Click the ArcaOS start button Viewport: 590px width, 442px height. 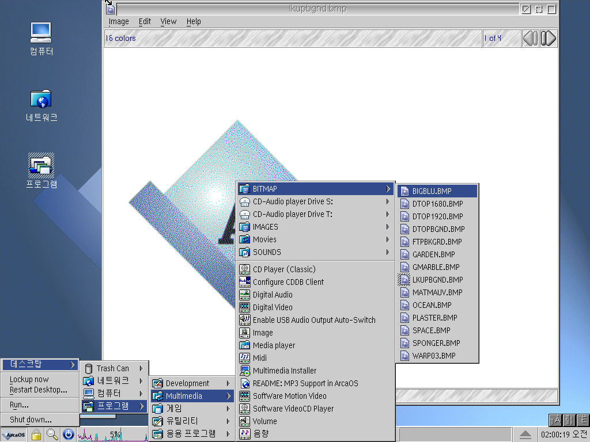[x=14, y=435]
